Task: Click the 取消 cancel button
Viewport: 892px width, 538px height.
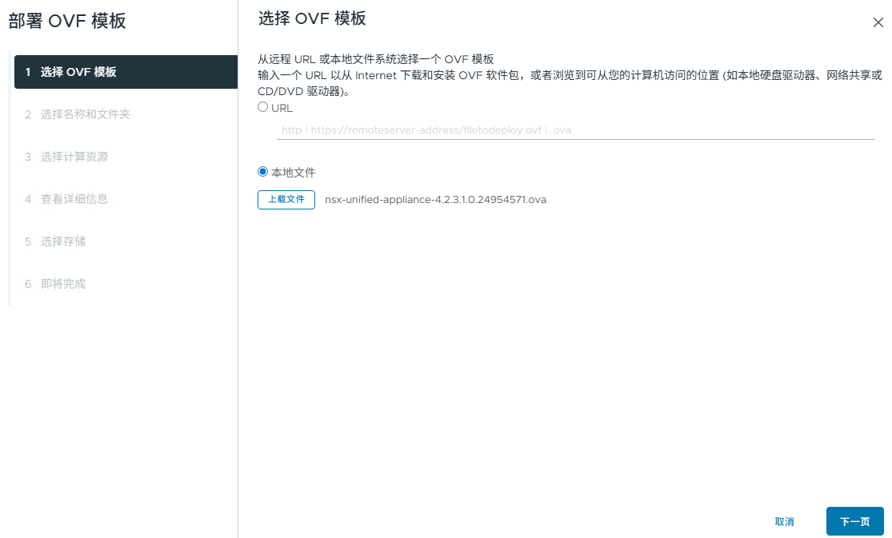Action: [785, 521]
